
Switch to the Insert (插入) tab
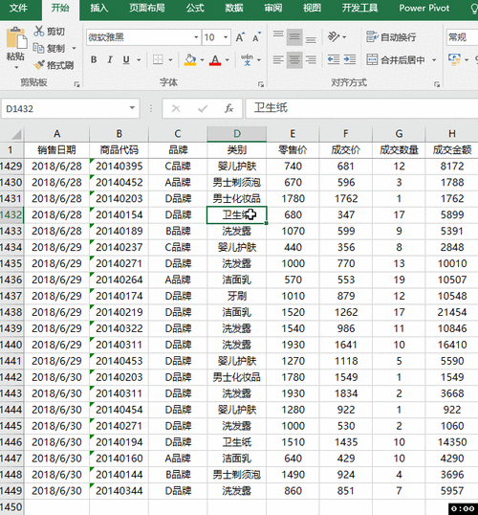pyautogui.click(x=99, y=8)
